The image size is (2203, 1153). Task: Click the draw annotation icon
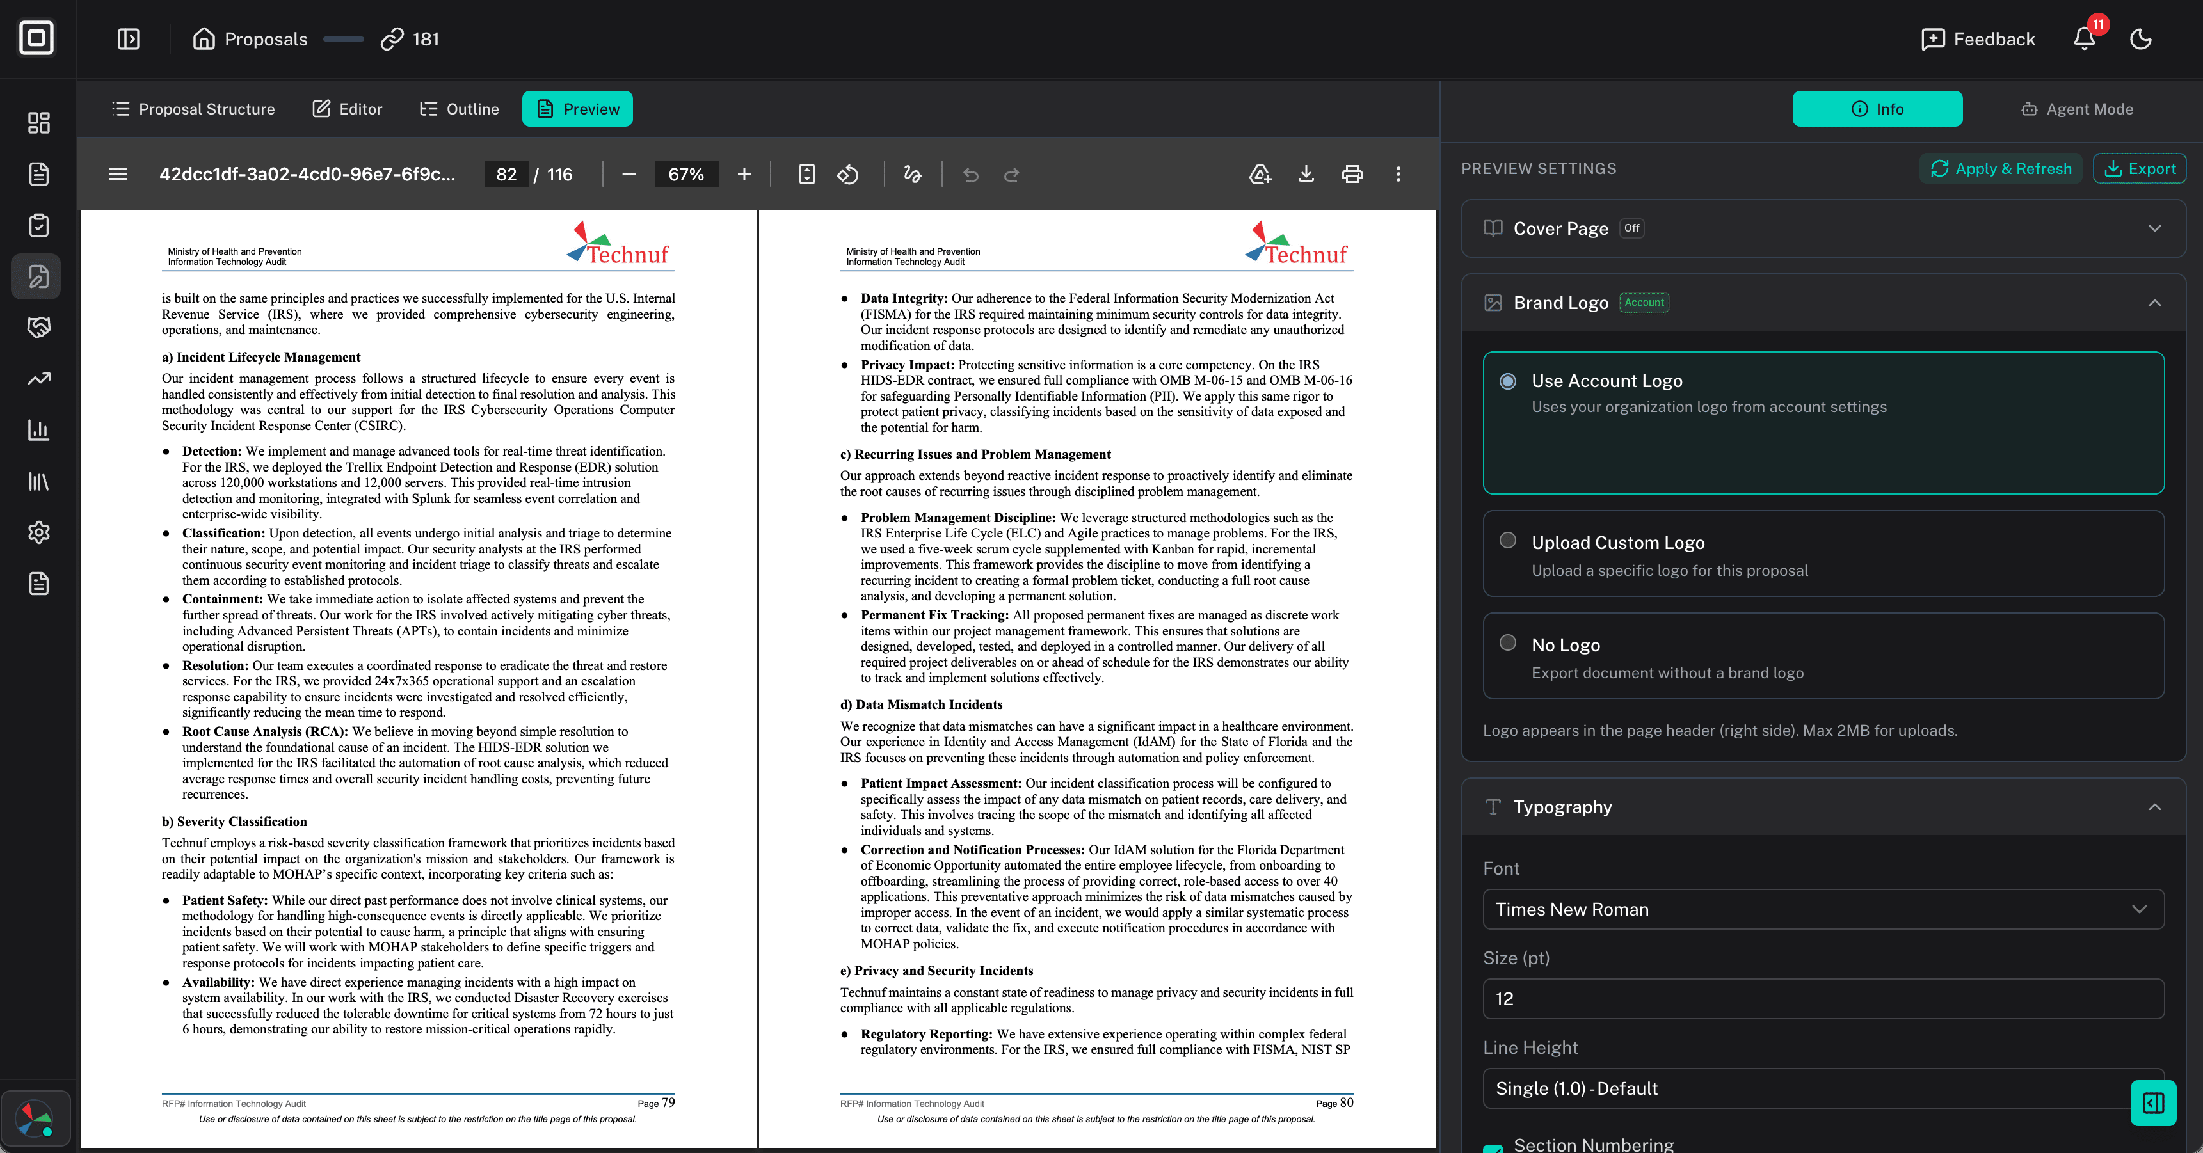point(913,175)
